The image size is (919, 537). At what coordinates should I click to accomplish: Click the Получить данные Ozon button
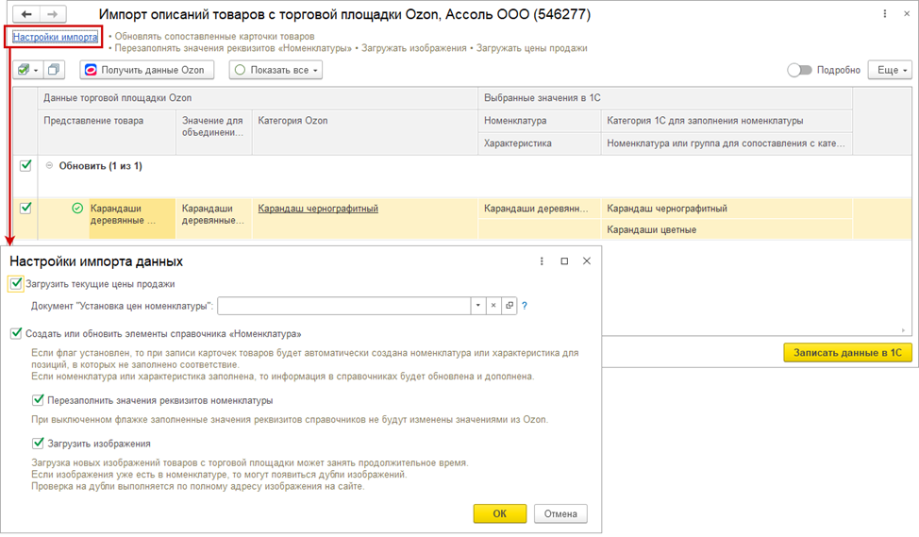(146, 70)
